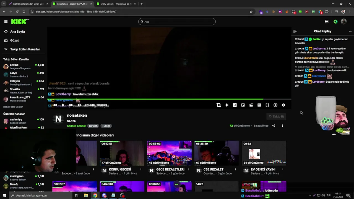Expand Daha Fazla Göster in sidebar
Image resolution: width=354 pixels, height=199 pixels.
[x=13, y=107]
